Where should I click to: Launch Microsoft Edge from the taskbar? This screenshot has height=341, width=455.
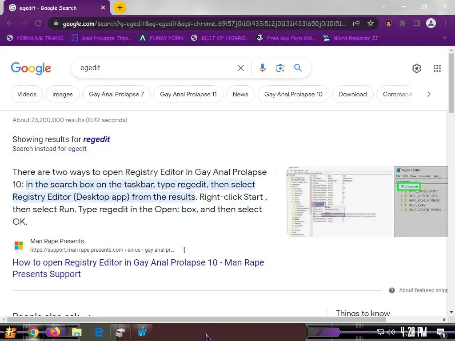click(99, 332)
